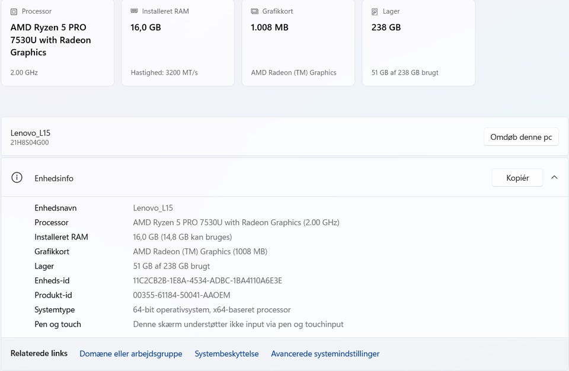Click '16,0 GB (14,8 GB kan bruges)' value
This screenshot has width=569, height=371.
click(x=182, y=237)
